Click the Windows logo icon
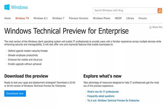168x108 pixels. tap(7, 7)
